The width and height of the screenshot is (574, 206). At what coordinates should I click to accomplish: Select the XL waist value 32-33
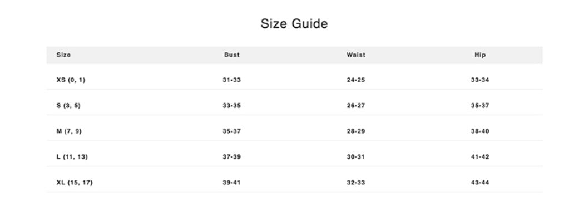click(356, 183)
